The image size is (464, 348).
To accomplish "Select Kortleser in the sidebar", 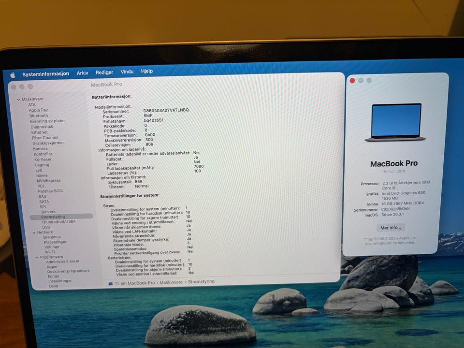I will (43, 159).
